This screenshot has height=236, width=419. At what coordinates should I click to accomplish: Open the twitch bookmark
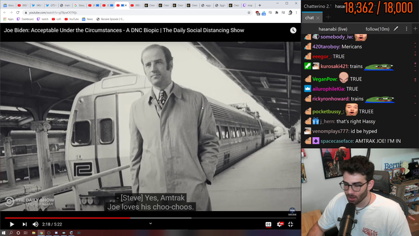coord(43,19)
